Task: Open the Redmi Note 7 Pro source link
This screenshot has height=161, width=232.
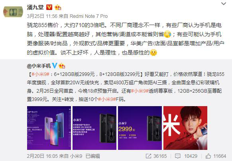Action: click(88, 16)
